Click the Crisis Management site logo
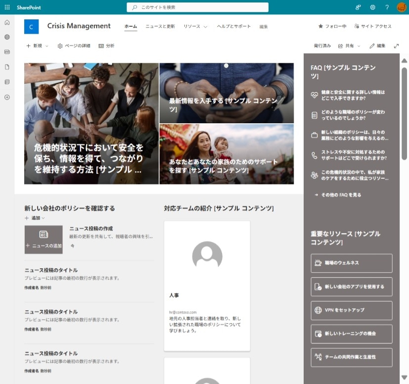The height and width of the screenshot is (384, 409). coord(31,27)
